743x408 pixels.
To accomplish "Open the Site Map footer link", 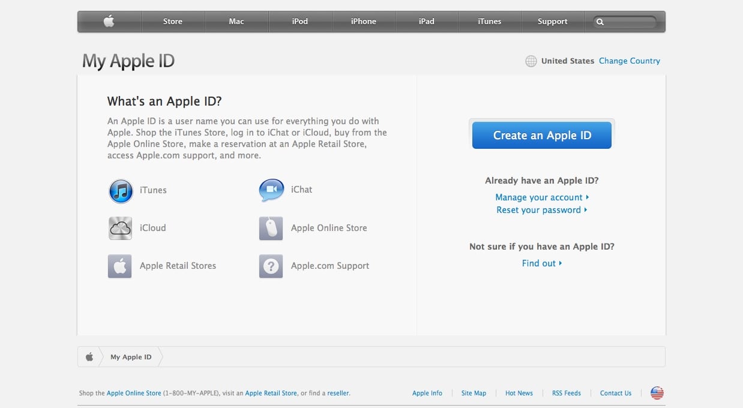I will (474, 394).
